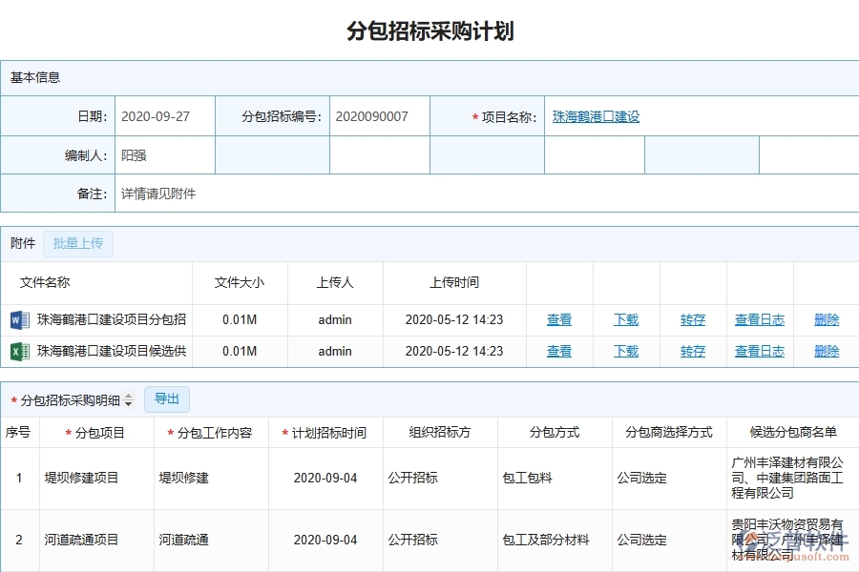Open the 批量上传 batch upload button
Viewport: 859px width, 572px height.
coord(78,243)
